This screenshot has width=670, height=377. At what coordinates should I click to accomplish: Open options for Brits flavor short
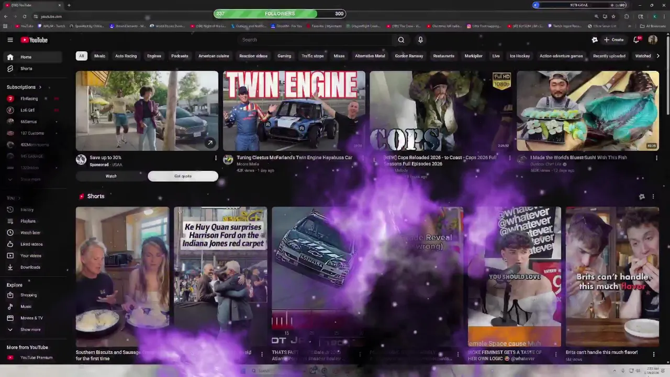[x=653, y=354]
